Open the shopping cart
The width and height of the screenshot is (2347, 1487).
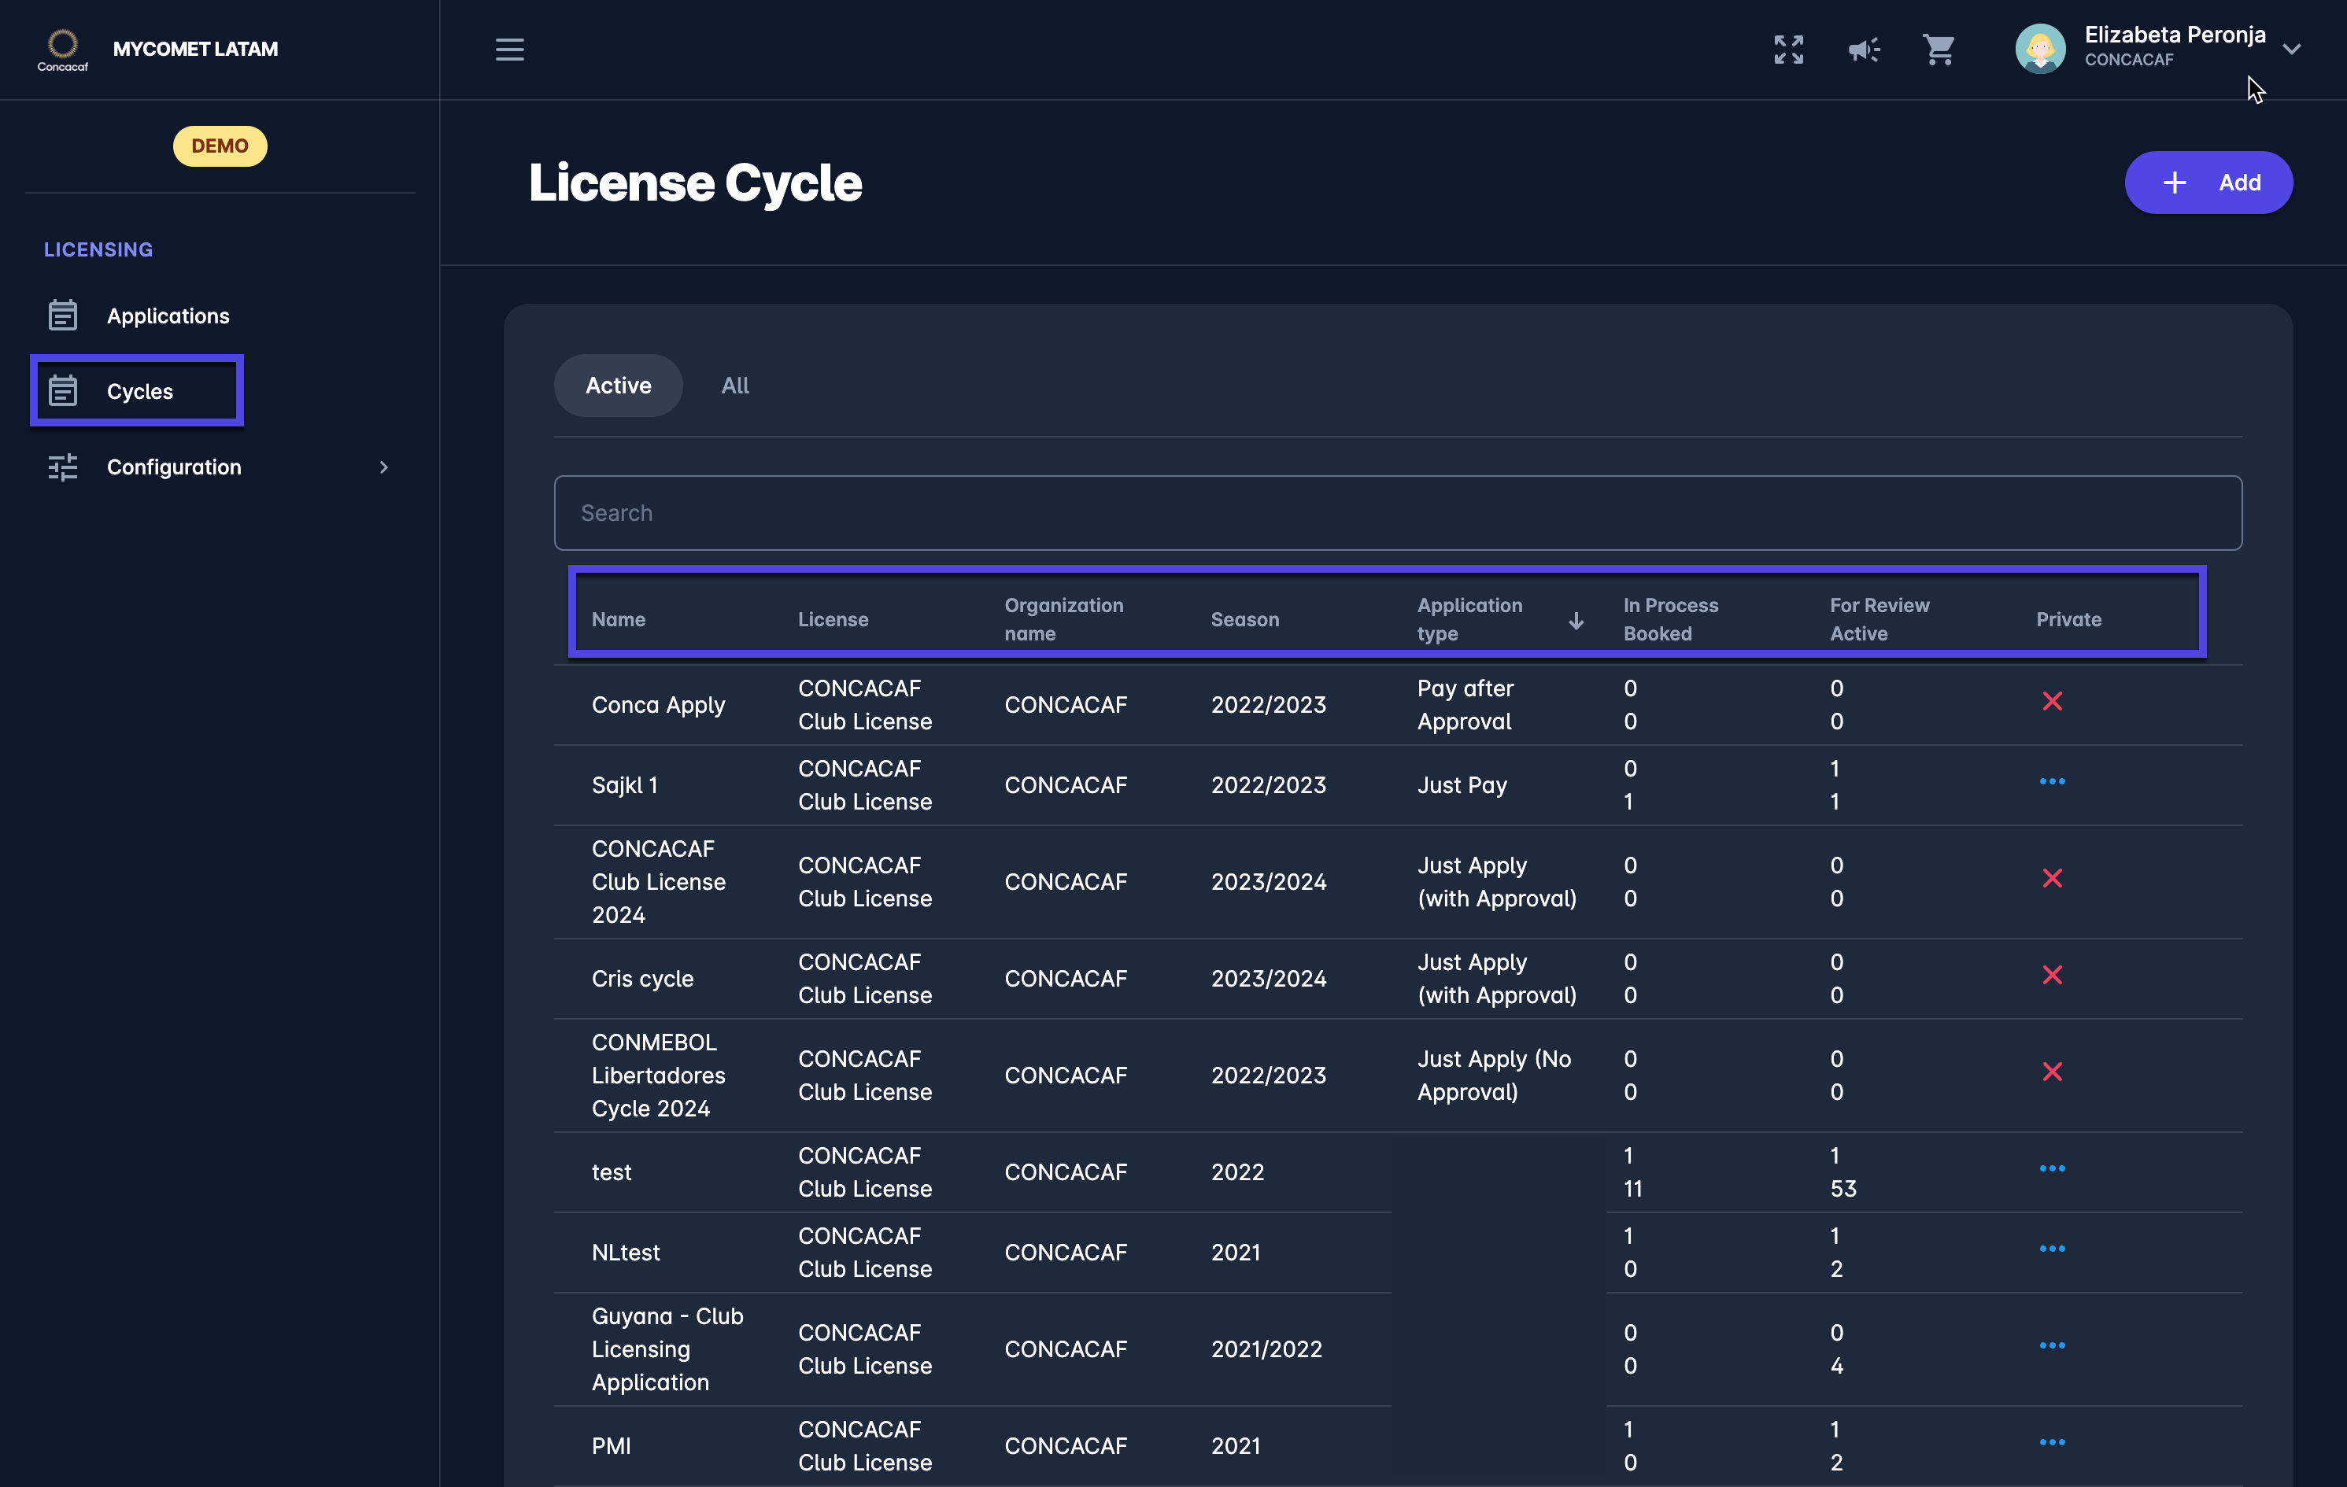pos(1939,49)
